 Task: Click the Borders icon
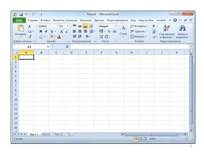pos(41,36)
